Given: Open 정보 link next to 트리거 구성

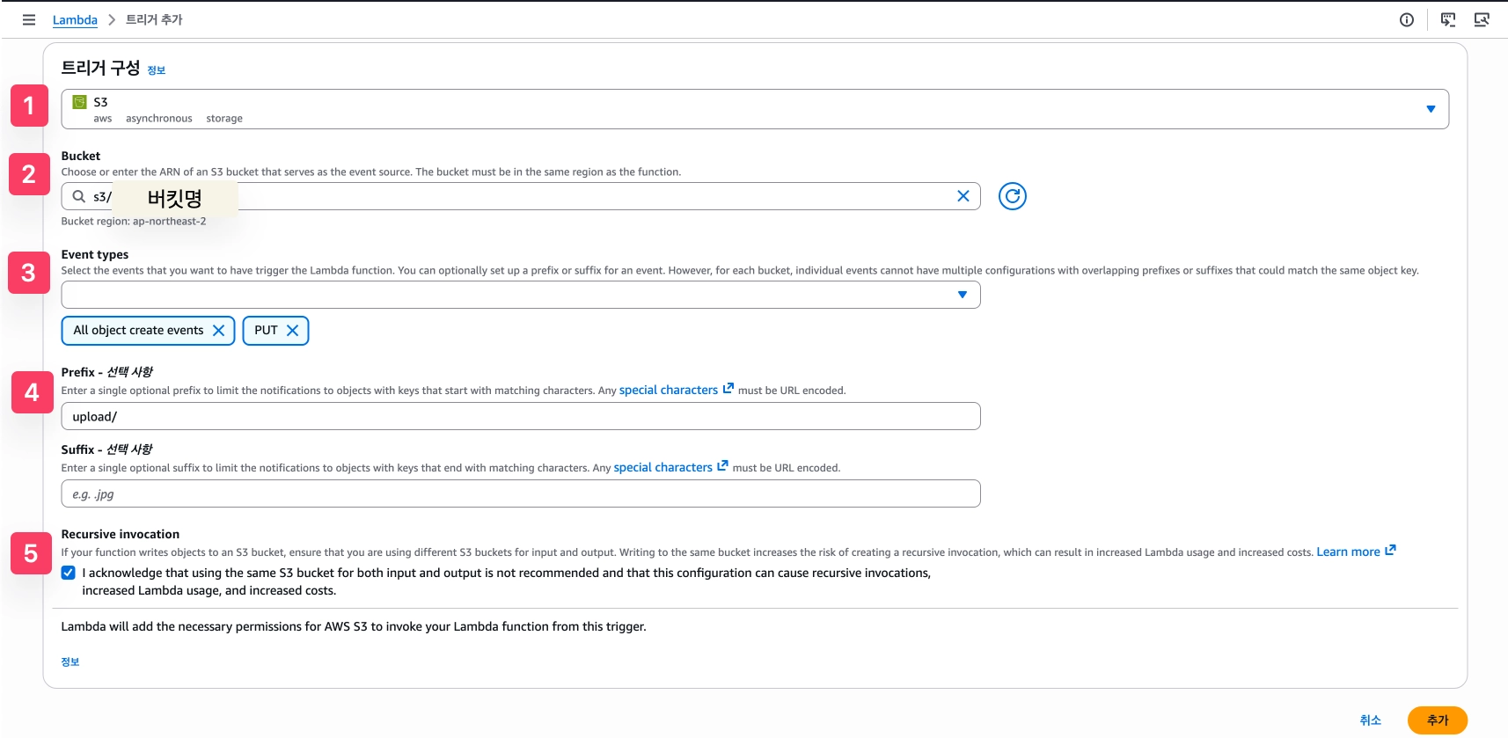Looking at the screenshot, I should [157, 70].
